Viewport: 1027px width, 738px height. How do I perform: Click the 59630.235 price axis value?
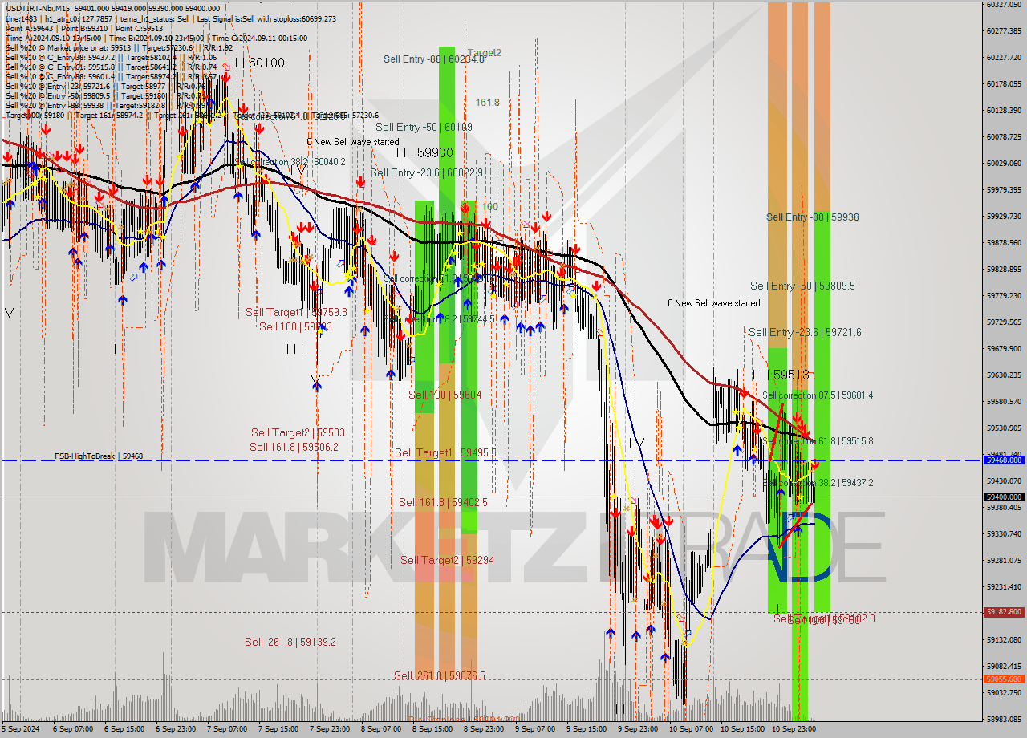[x=1003, y=375]
